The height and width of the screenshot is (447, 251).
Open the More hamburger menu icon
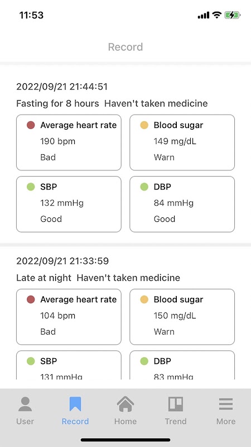coord(226,403)
